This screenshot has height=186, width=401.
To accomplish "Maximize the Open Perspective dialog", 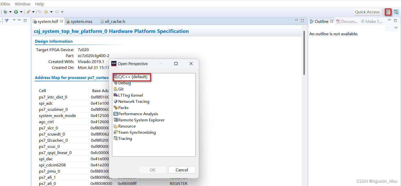I will 176,64.
